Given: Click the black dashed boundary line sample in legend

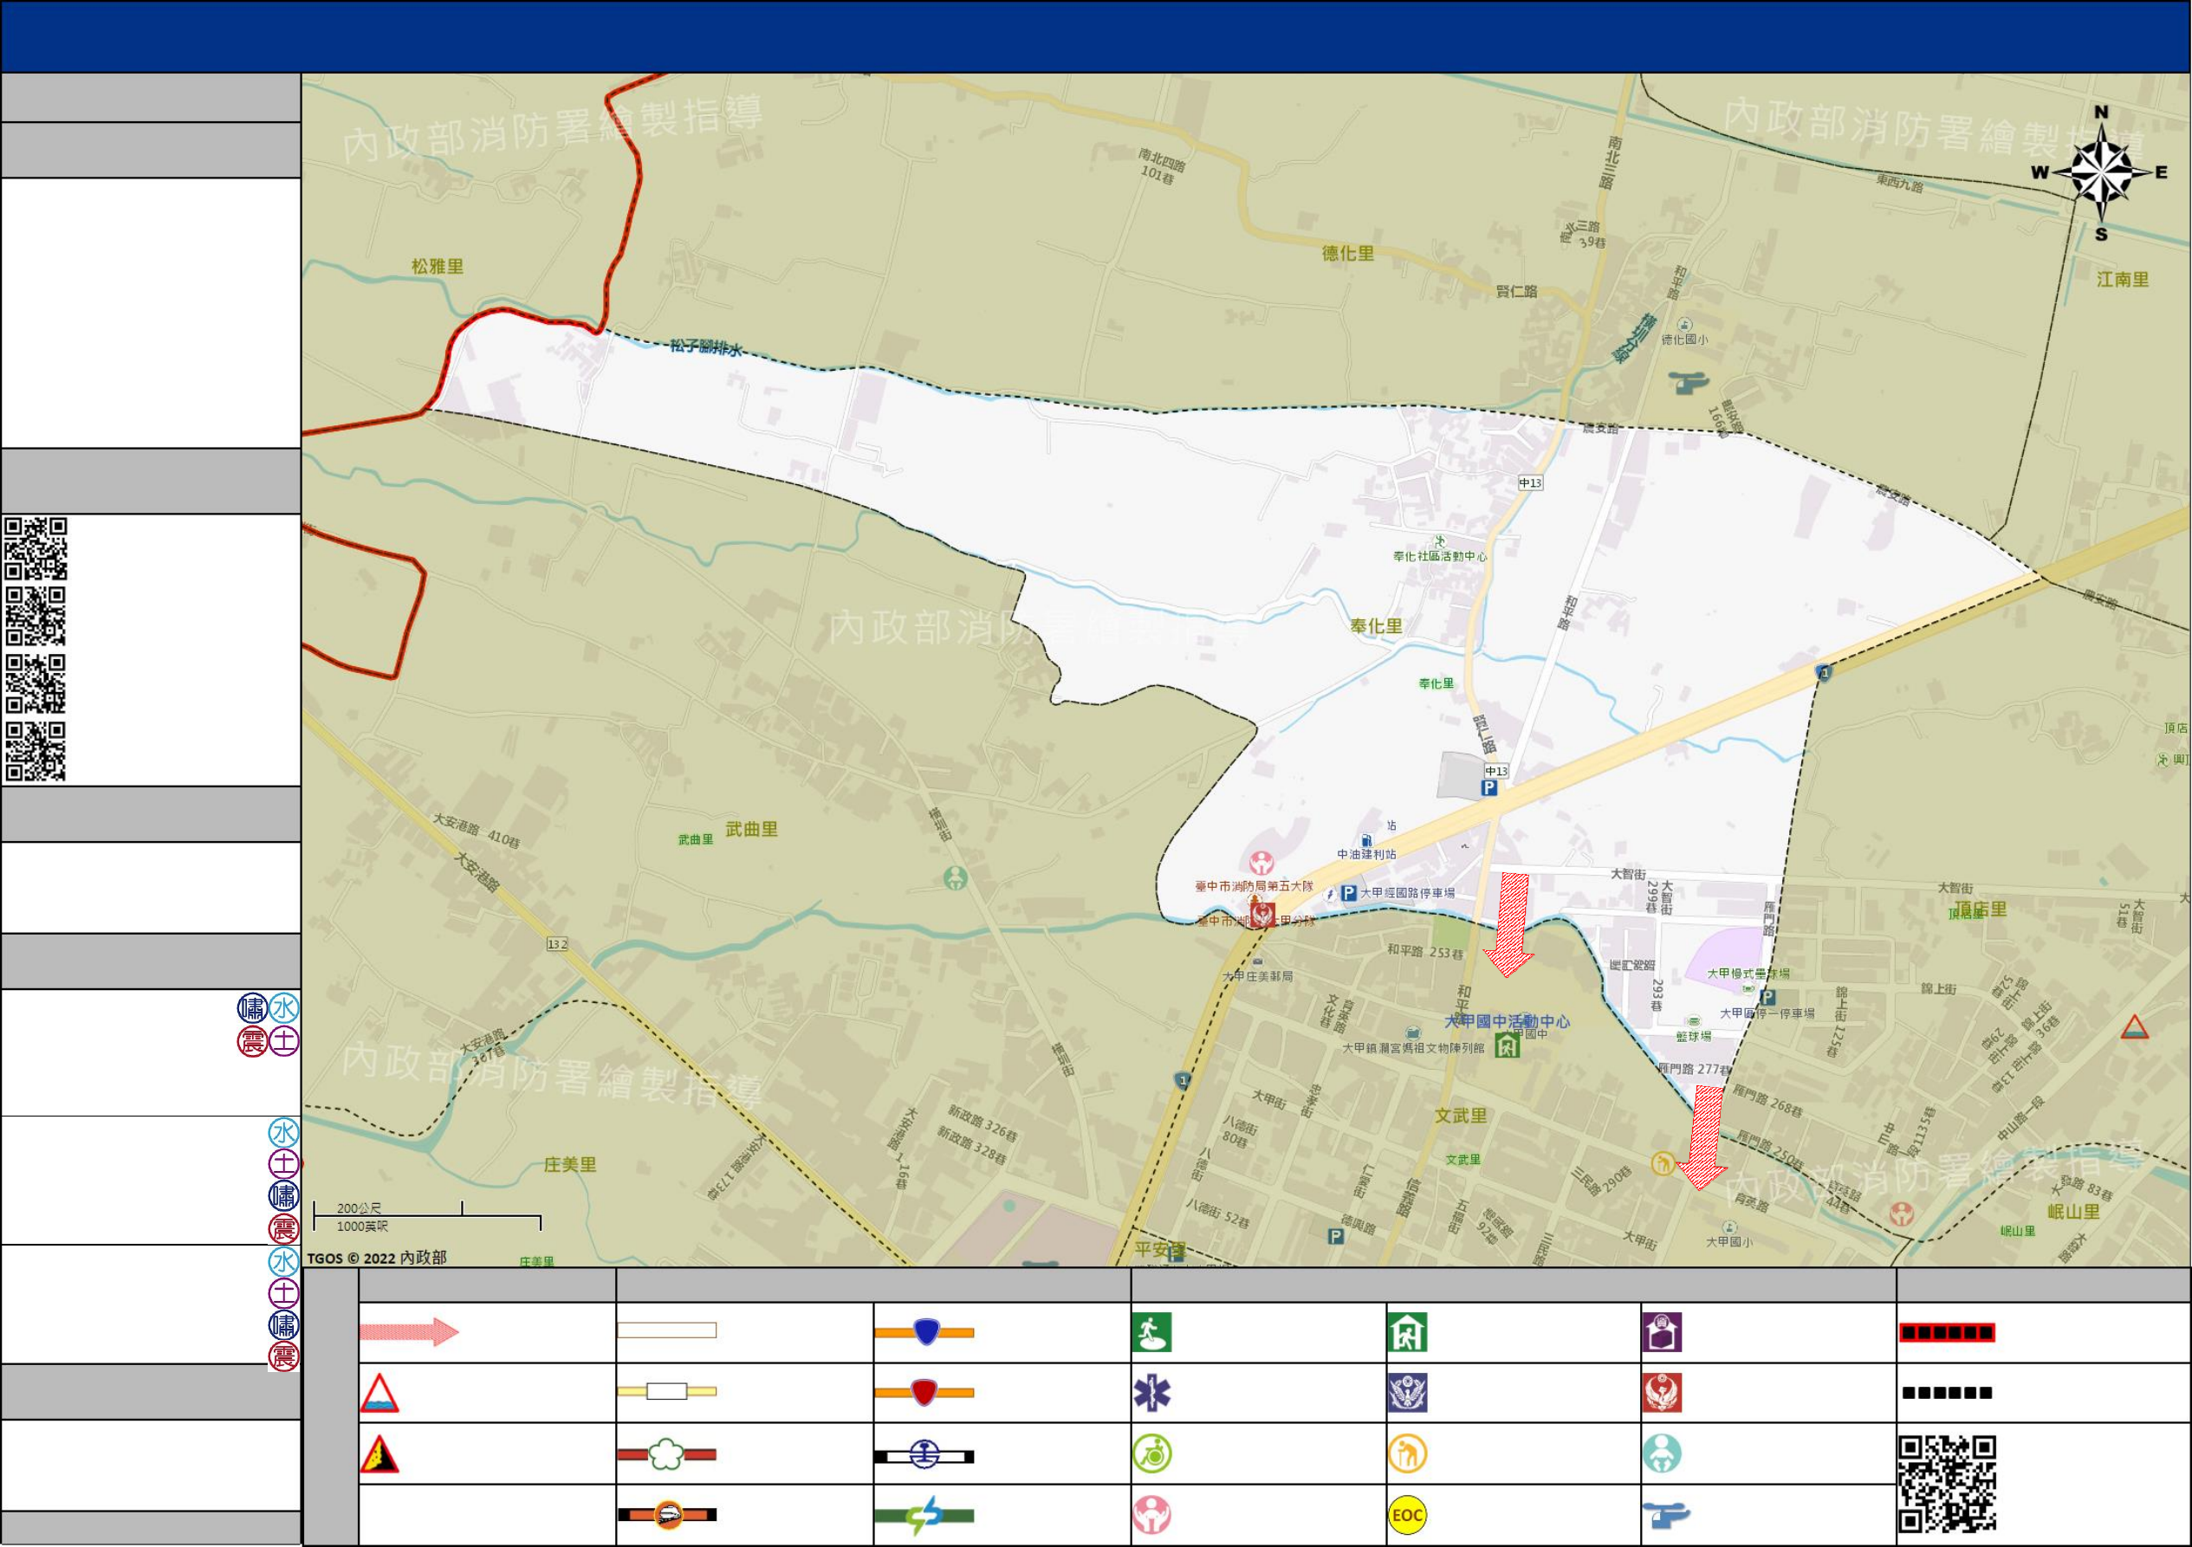Looking at the screenshot, I should coord(1947,1394).
